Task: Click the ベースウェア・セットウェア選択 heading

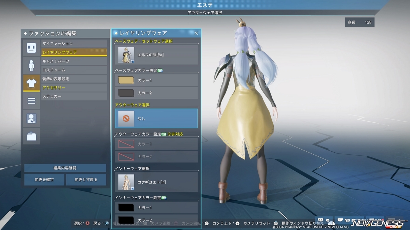Action: tap(144, 41)
